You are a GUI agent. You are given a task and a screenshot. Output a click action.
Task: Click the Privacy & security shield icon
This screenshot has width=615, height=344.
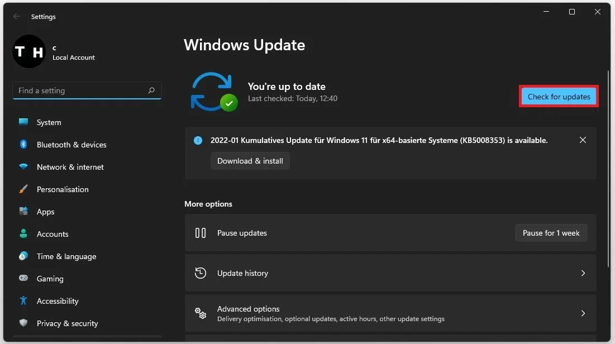click(23, 323)
